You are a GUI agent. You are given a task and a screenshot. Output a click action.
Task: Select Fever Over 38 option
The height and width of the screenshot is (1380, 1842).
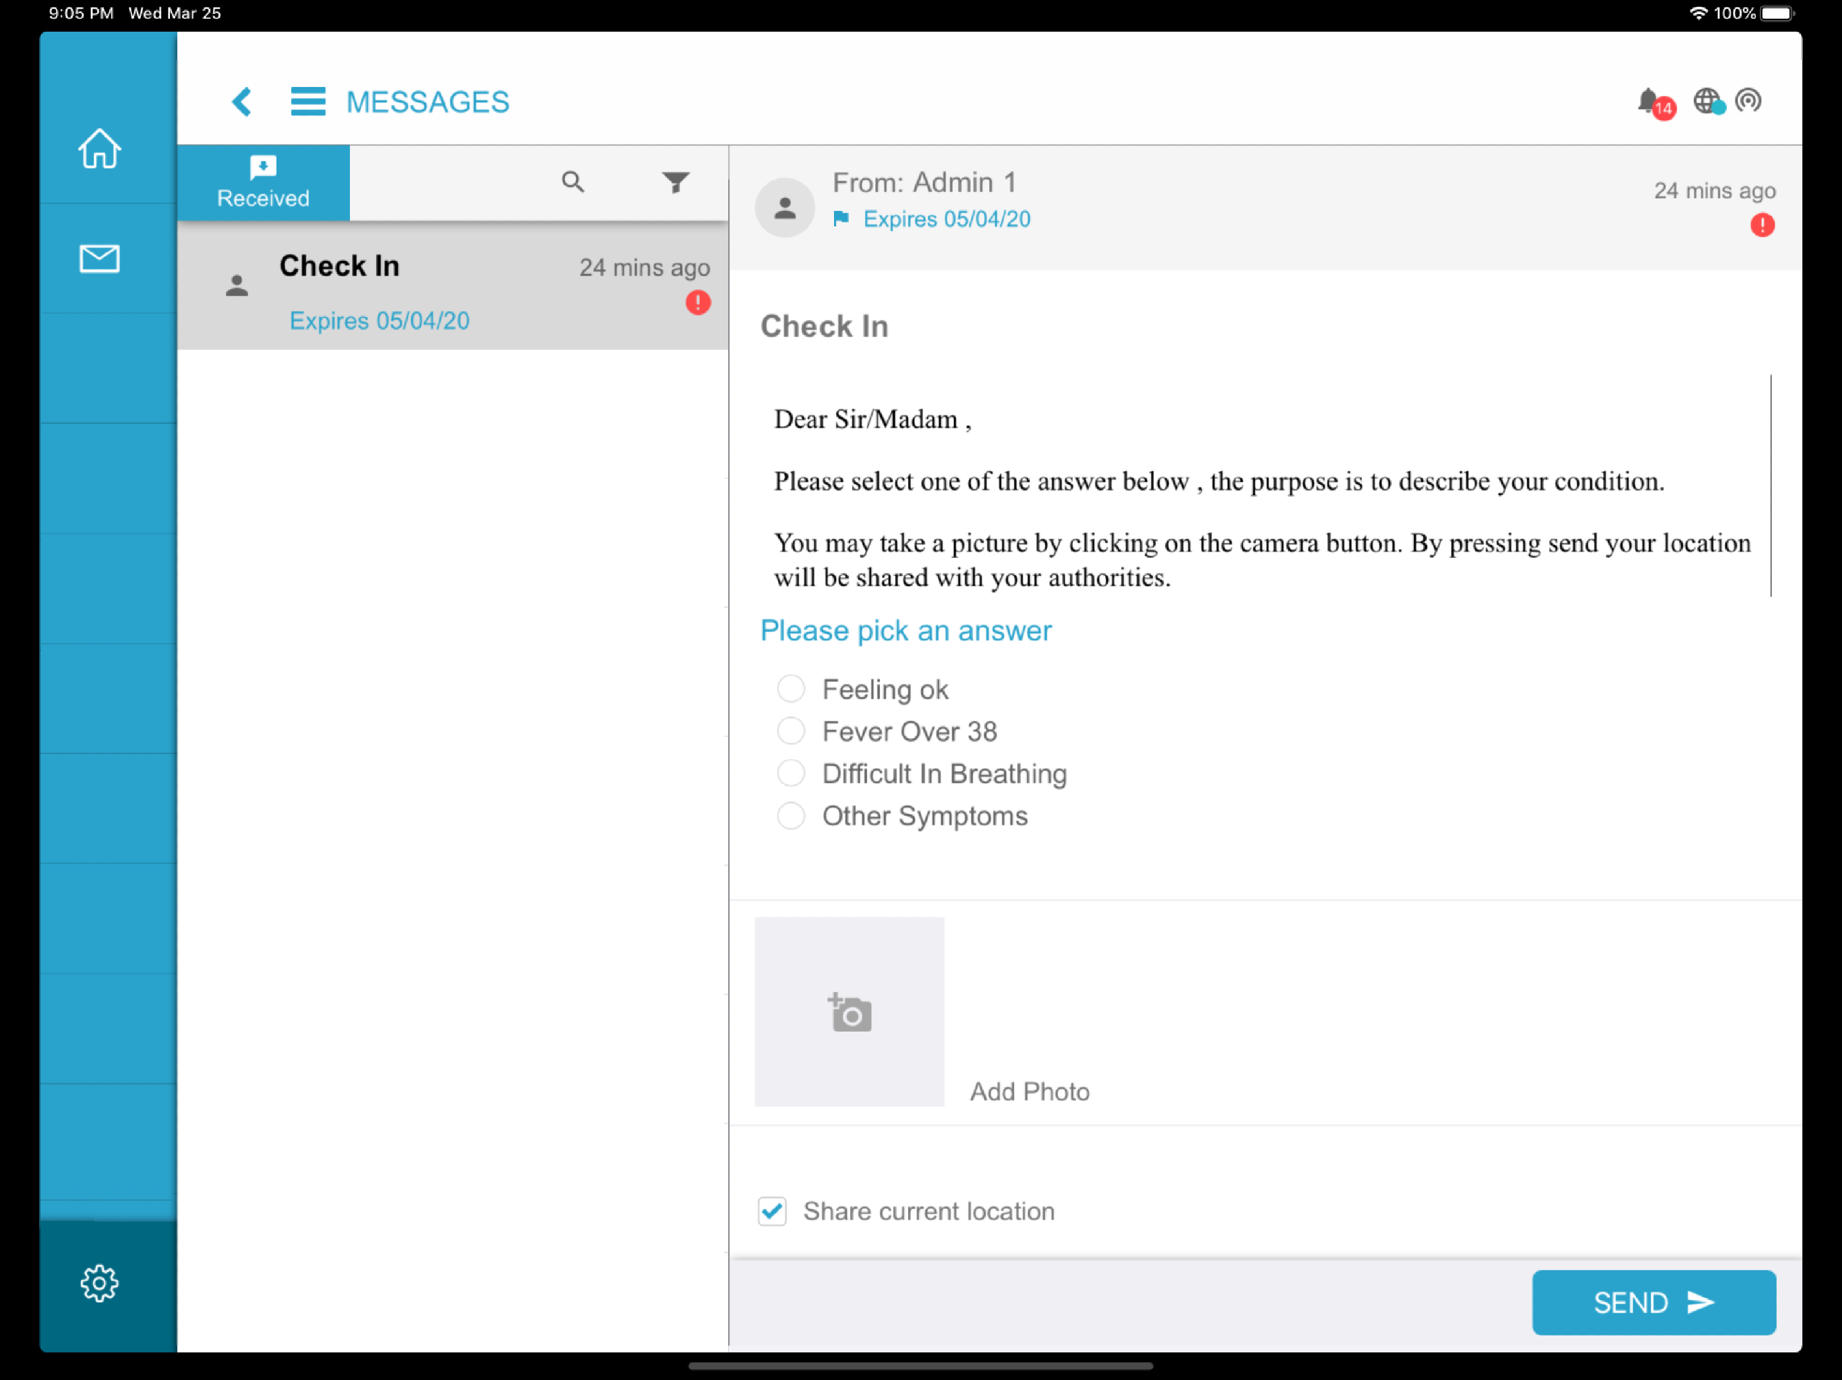(x=790, y=731)
